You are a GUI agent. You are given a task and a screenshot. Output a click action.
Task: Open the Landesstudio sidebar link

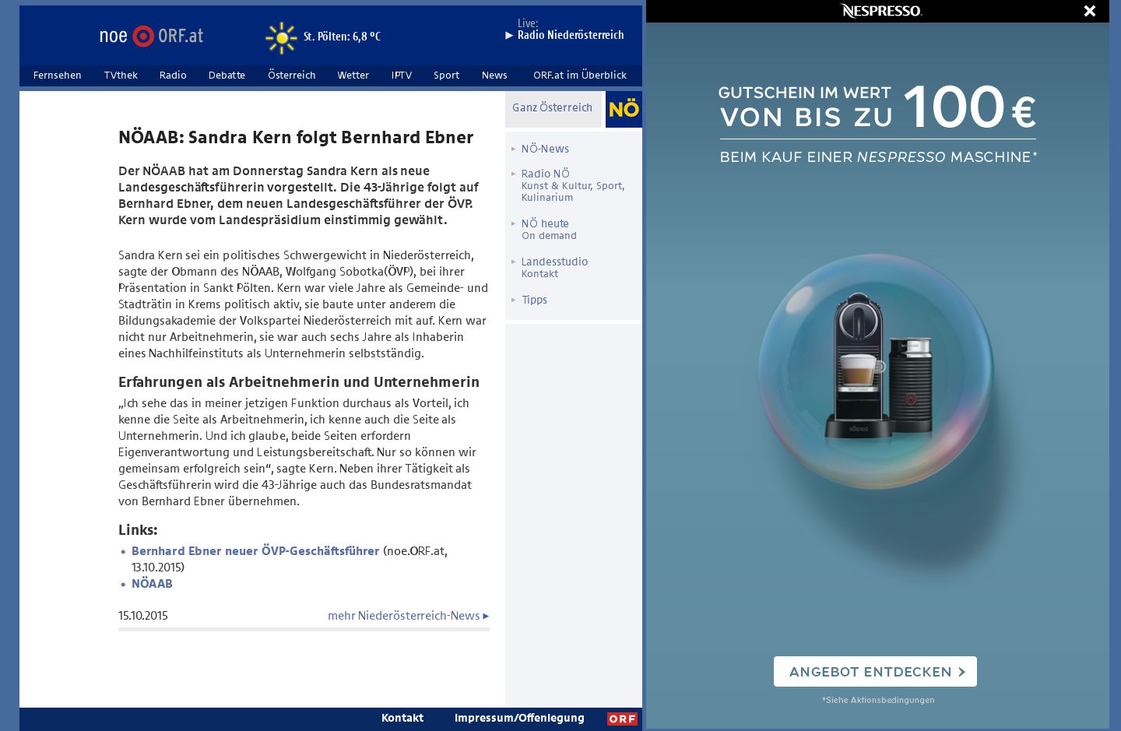tap(554, 262)
